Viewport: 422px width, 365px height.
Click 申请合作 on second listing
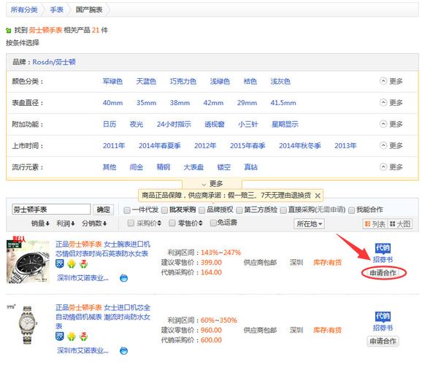tap(383, 342)
